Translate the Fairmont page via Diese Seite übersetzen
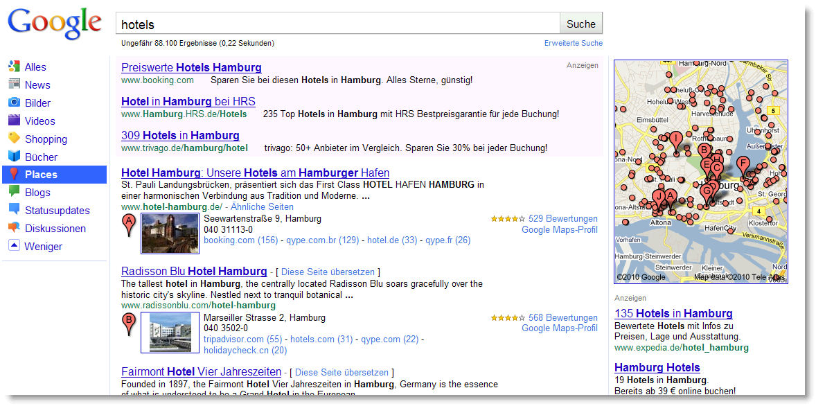 (342, 372)
